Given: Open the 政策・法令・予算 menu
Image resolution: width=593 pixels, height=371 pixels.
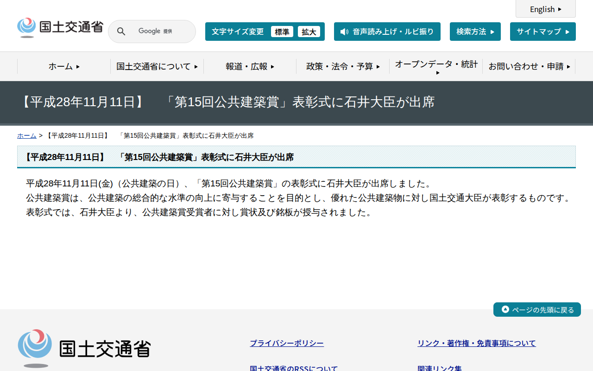Looking at the screenshot, I should coord(343,66).
